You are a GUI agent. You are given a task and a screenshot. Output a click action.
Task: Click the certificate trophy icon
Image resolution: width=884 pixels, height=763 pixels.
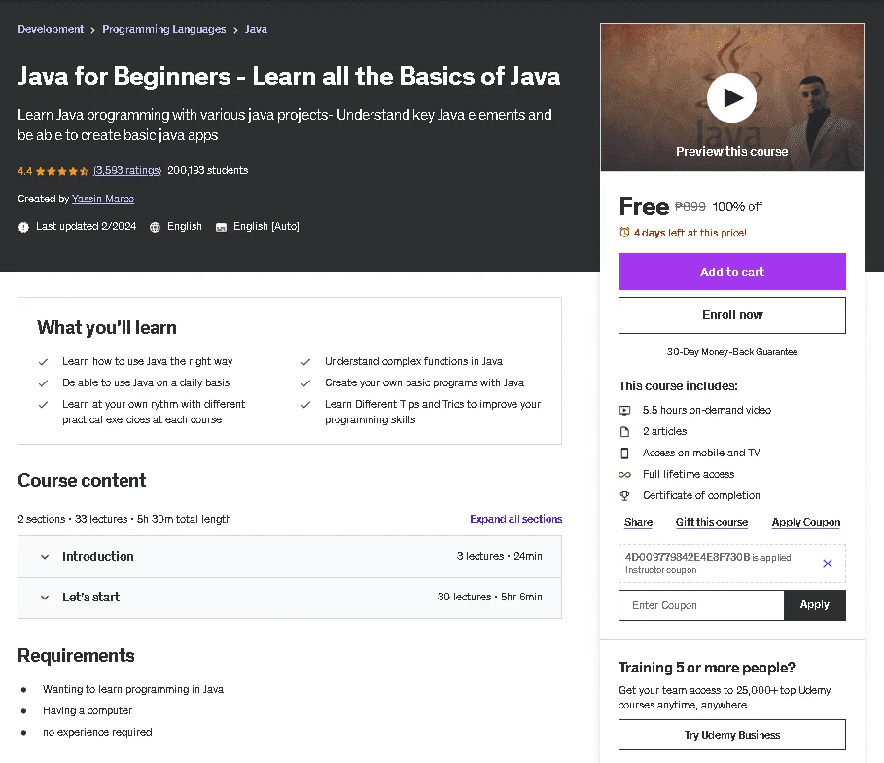(x=624, y=496)
